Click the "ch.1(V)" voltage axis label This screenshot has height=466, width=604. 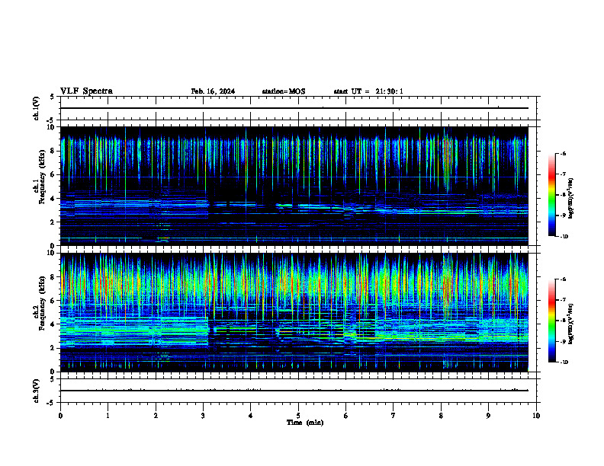click(x=36, y=108)
